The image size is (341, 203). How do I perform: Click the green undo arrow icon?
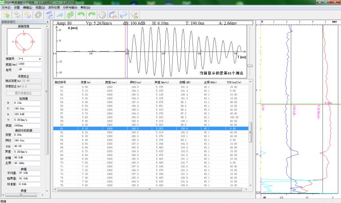pos(81,15)
